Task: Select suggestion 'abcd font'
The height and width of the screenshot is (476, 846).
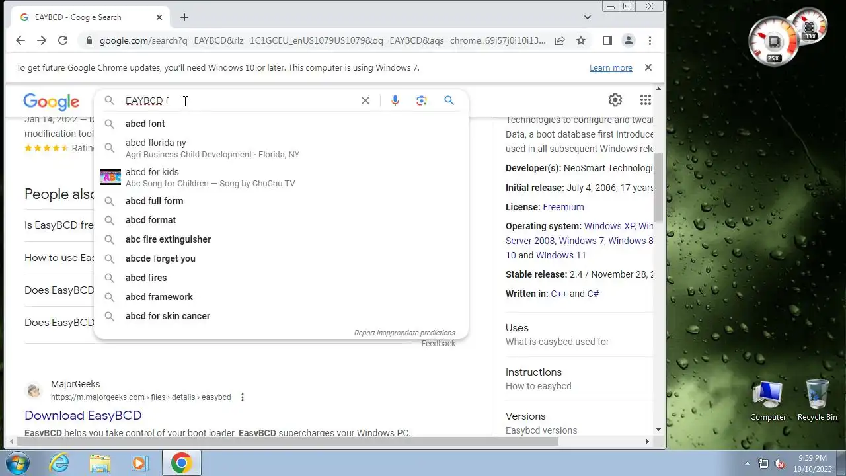Action: pyautogui.click(x=281, y=124)
